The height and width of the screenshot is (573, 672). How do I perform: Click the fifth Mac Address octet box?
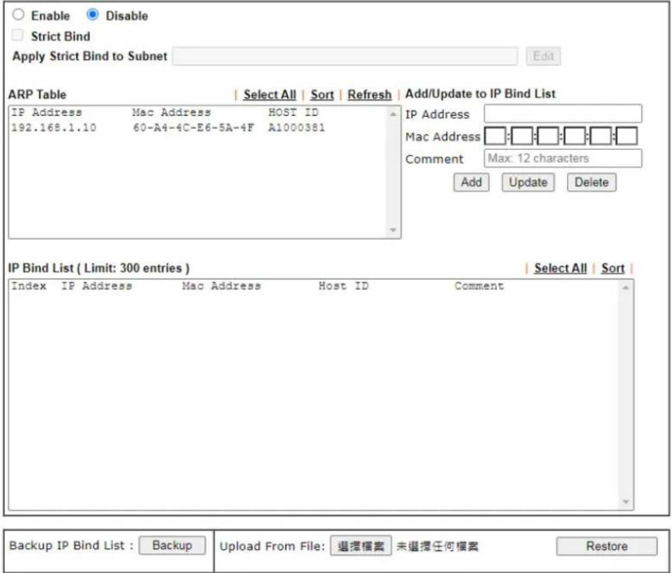(x=600, y=136)
